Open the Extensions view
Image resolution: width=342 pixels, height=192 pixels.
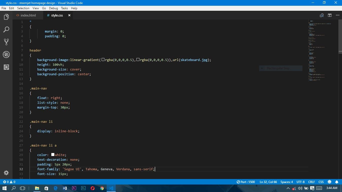(6, 67)
